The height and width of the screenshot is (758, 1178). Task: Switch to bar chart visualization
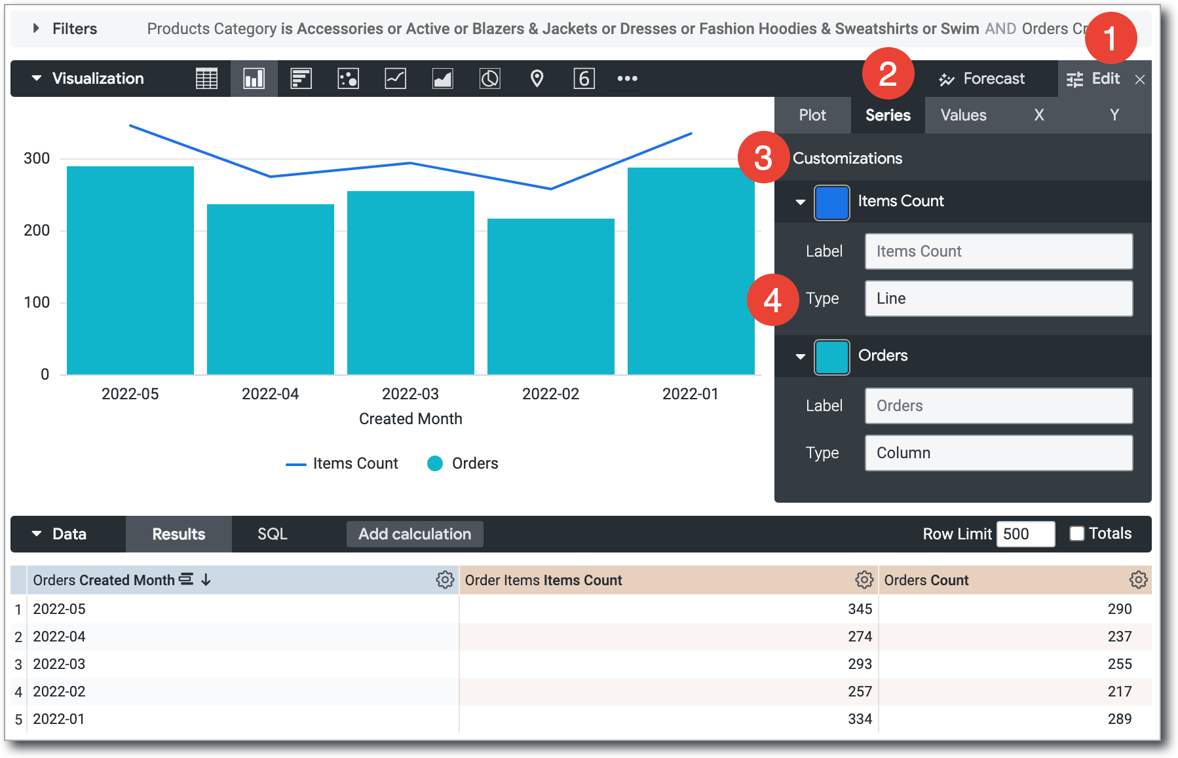(301, 79)
